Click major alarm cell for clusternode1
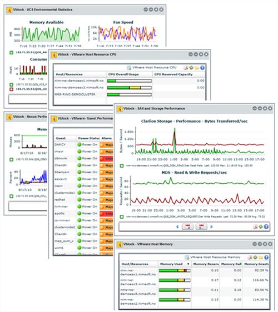Screen dimensions: 278x312 click(106, 193)
